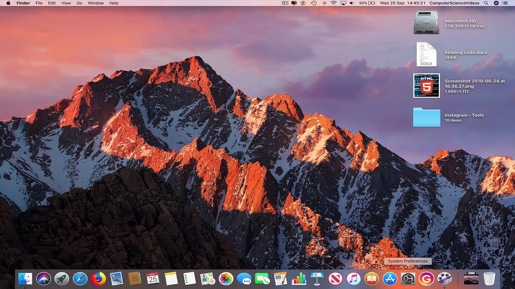
Task: Show battery status at 92%
Action: tap(368, 3)
